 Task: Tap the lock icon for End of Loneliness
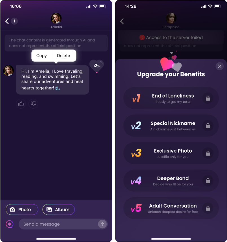(x=208, y=98)
